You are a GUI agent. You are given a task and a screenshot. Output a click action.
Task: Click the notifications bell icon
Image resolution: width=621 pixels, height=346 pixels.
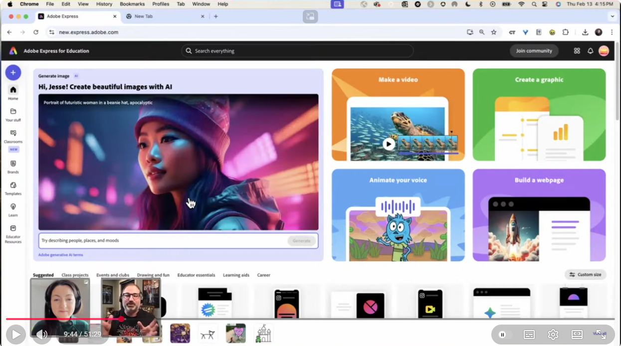click(x=590, y=50)
